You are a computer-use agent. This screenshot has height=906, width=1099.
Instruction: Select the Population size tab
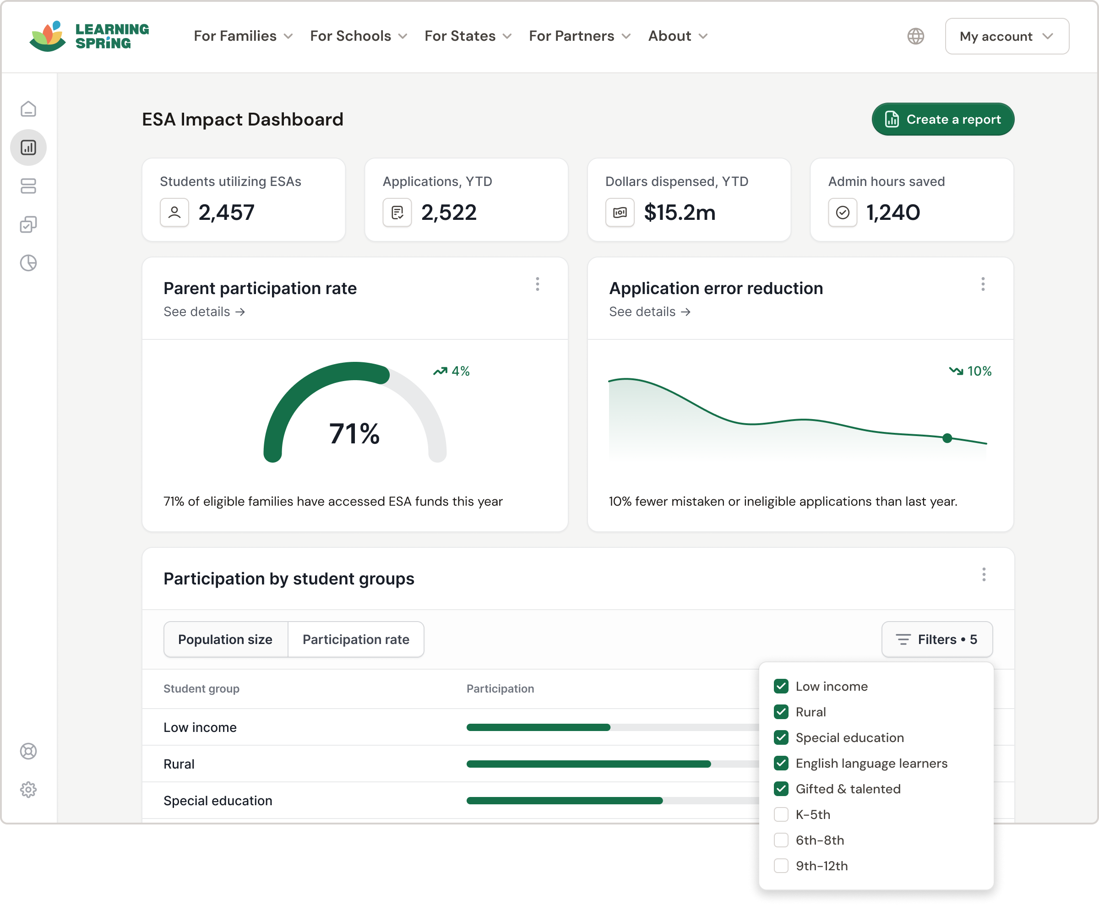(x=225, y=639)
